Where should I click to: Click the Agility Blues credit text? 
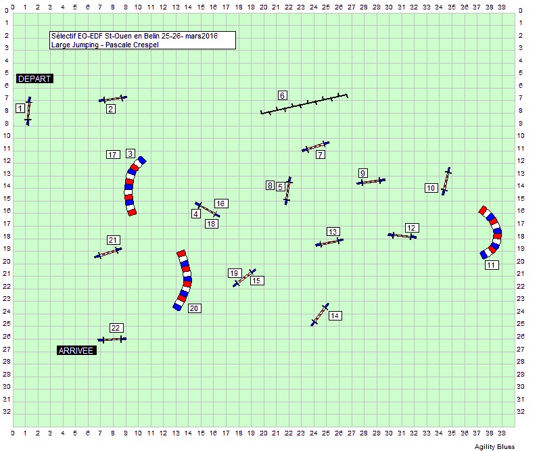(495, 446)
